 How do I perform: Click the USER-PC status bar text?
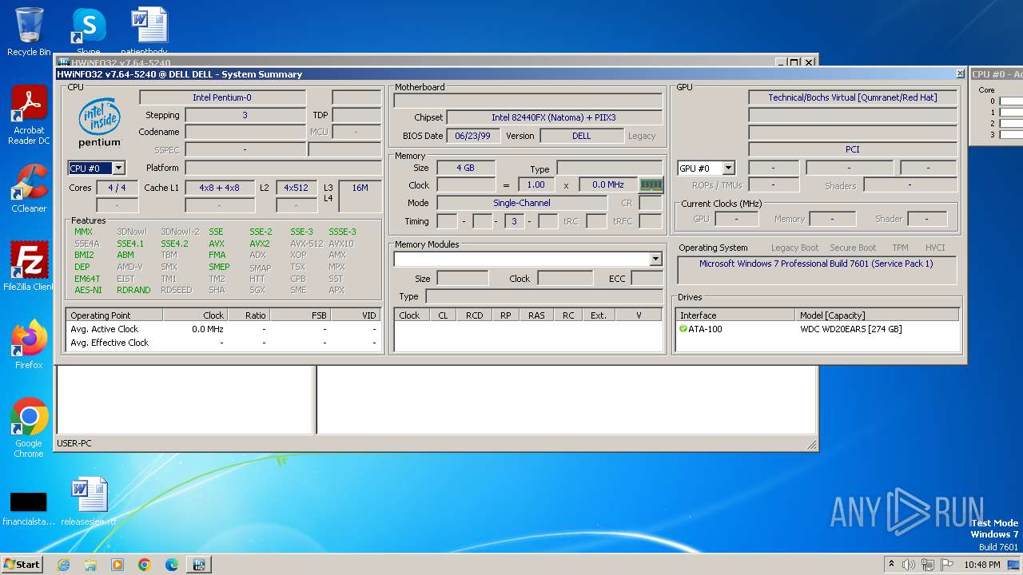click(74, 443)
